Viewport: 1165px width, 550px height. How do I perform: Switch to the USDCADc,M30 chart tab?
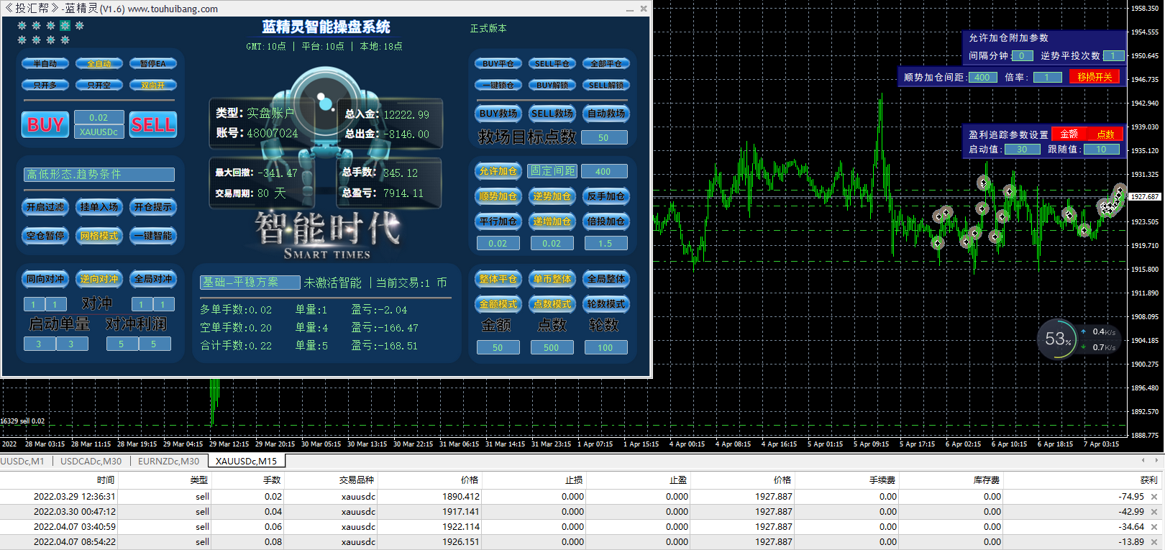click(x=91, y=461)
